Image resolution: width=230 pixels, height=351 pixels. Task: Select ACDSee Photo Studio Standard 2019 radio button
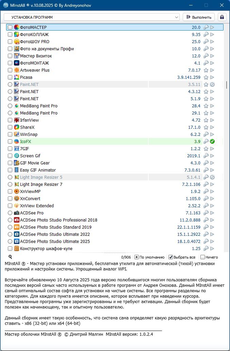click(10, 227)
